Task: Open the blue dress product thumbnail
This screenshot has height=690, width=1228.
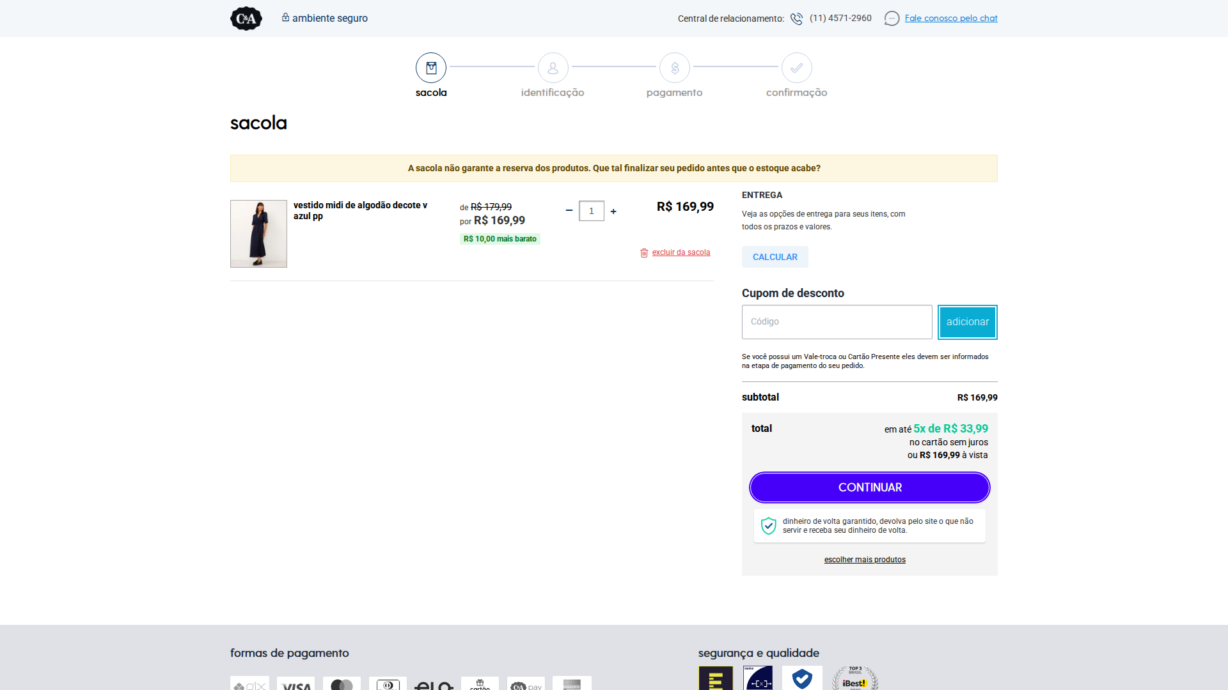Action: 258,234
